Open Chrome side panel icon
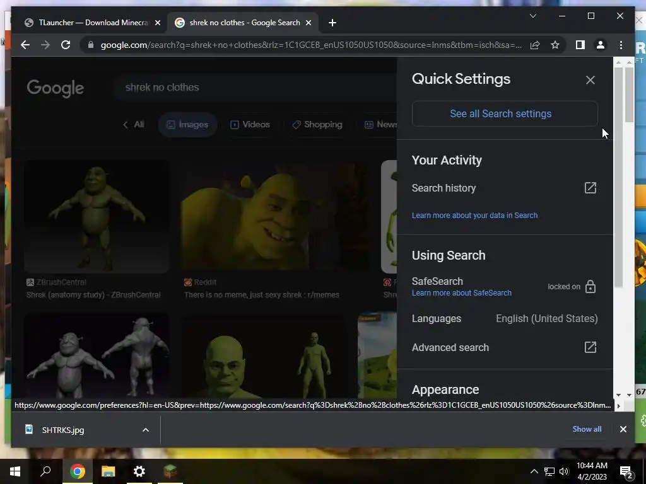Screen dimensions: 646x484 [580, 45]
